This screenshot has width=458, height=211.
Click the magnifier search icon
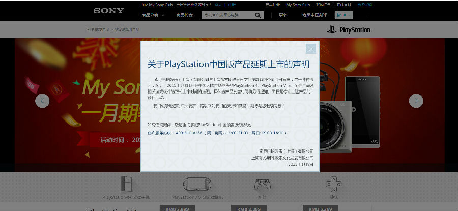(257, 15)
